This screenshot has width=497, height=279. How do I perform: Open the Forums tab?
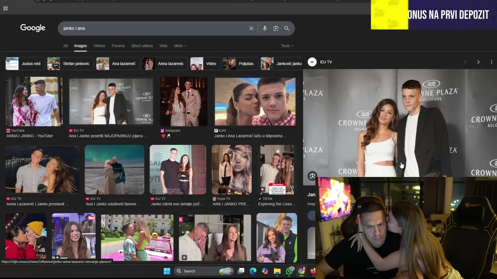[118, 46]
